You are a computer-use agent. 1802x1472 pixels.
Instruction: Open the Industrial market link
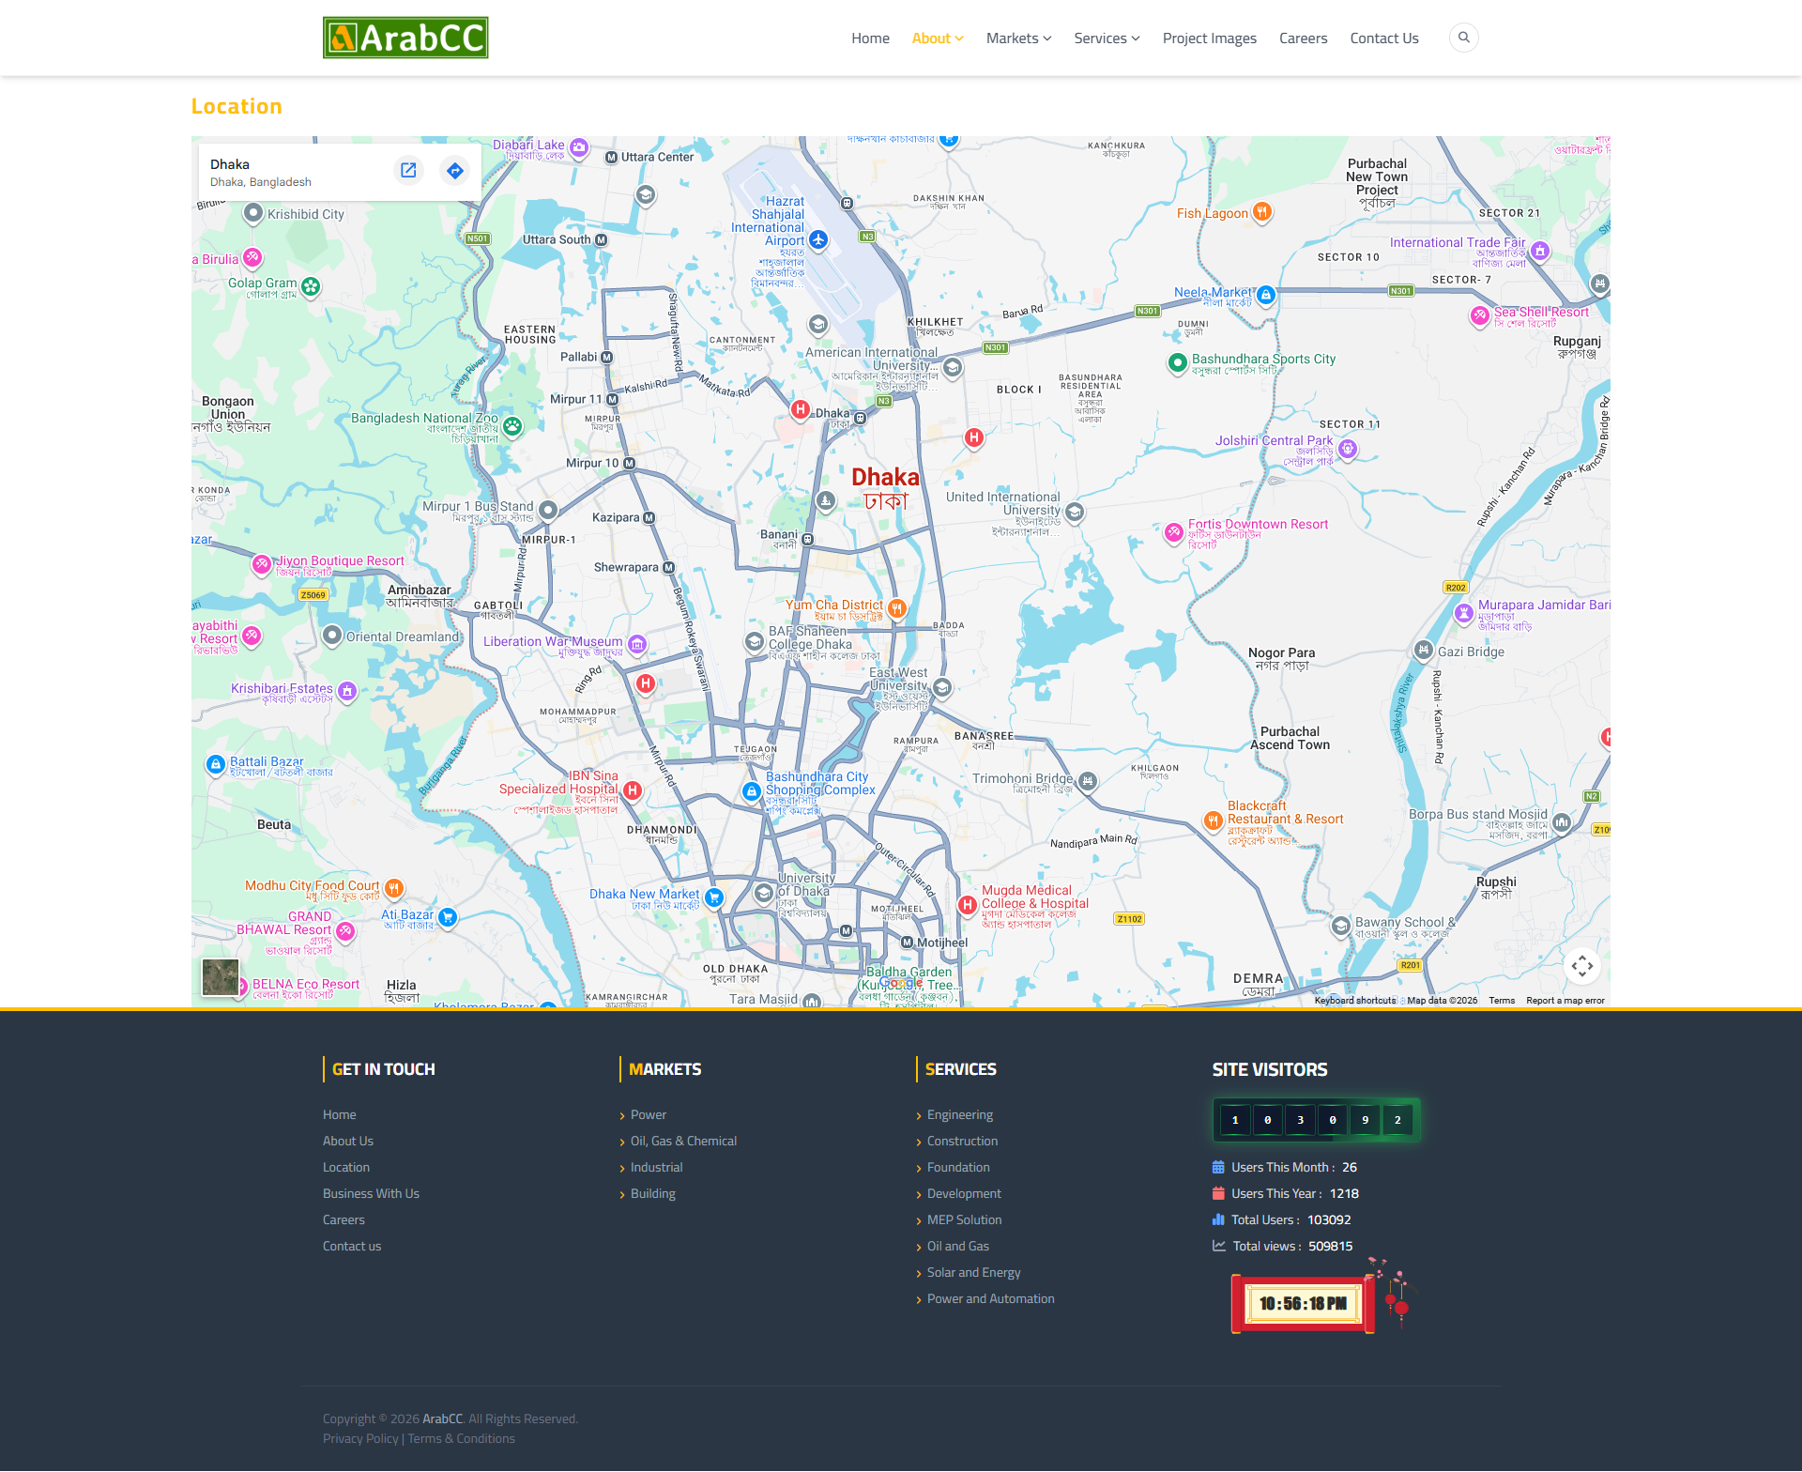click(x=657, y=1168)
